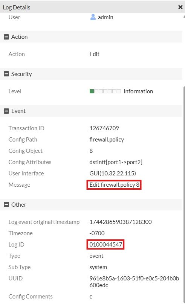Select Transaction ID value 126746709

pyautogui.click(x=104, y=128)
